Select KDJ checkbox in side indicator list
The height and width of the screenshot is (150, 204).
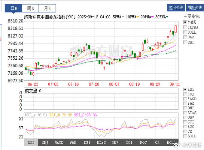tap(185, 94)
